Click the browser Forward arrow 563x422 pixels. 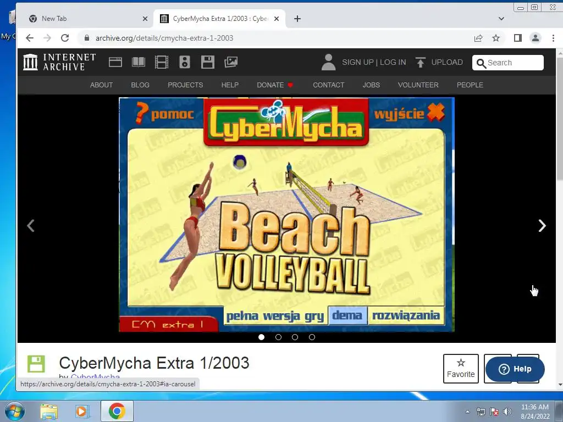coord(47,38)
